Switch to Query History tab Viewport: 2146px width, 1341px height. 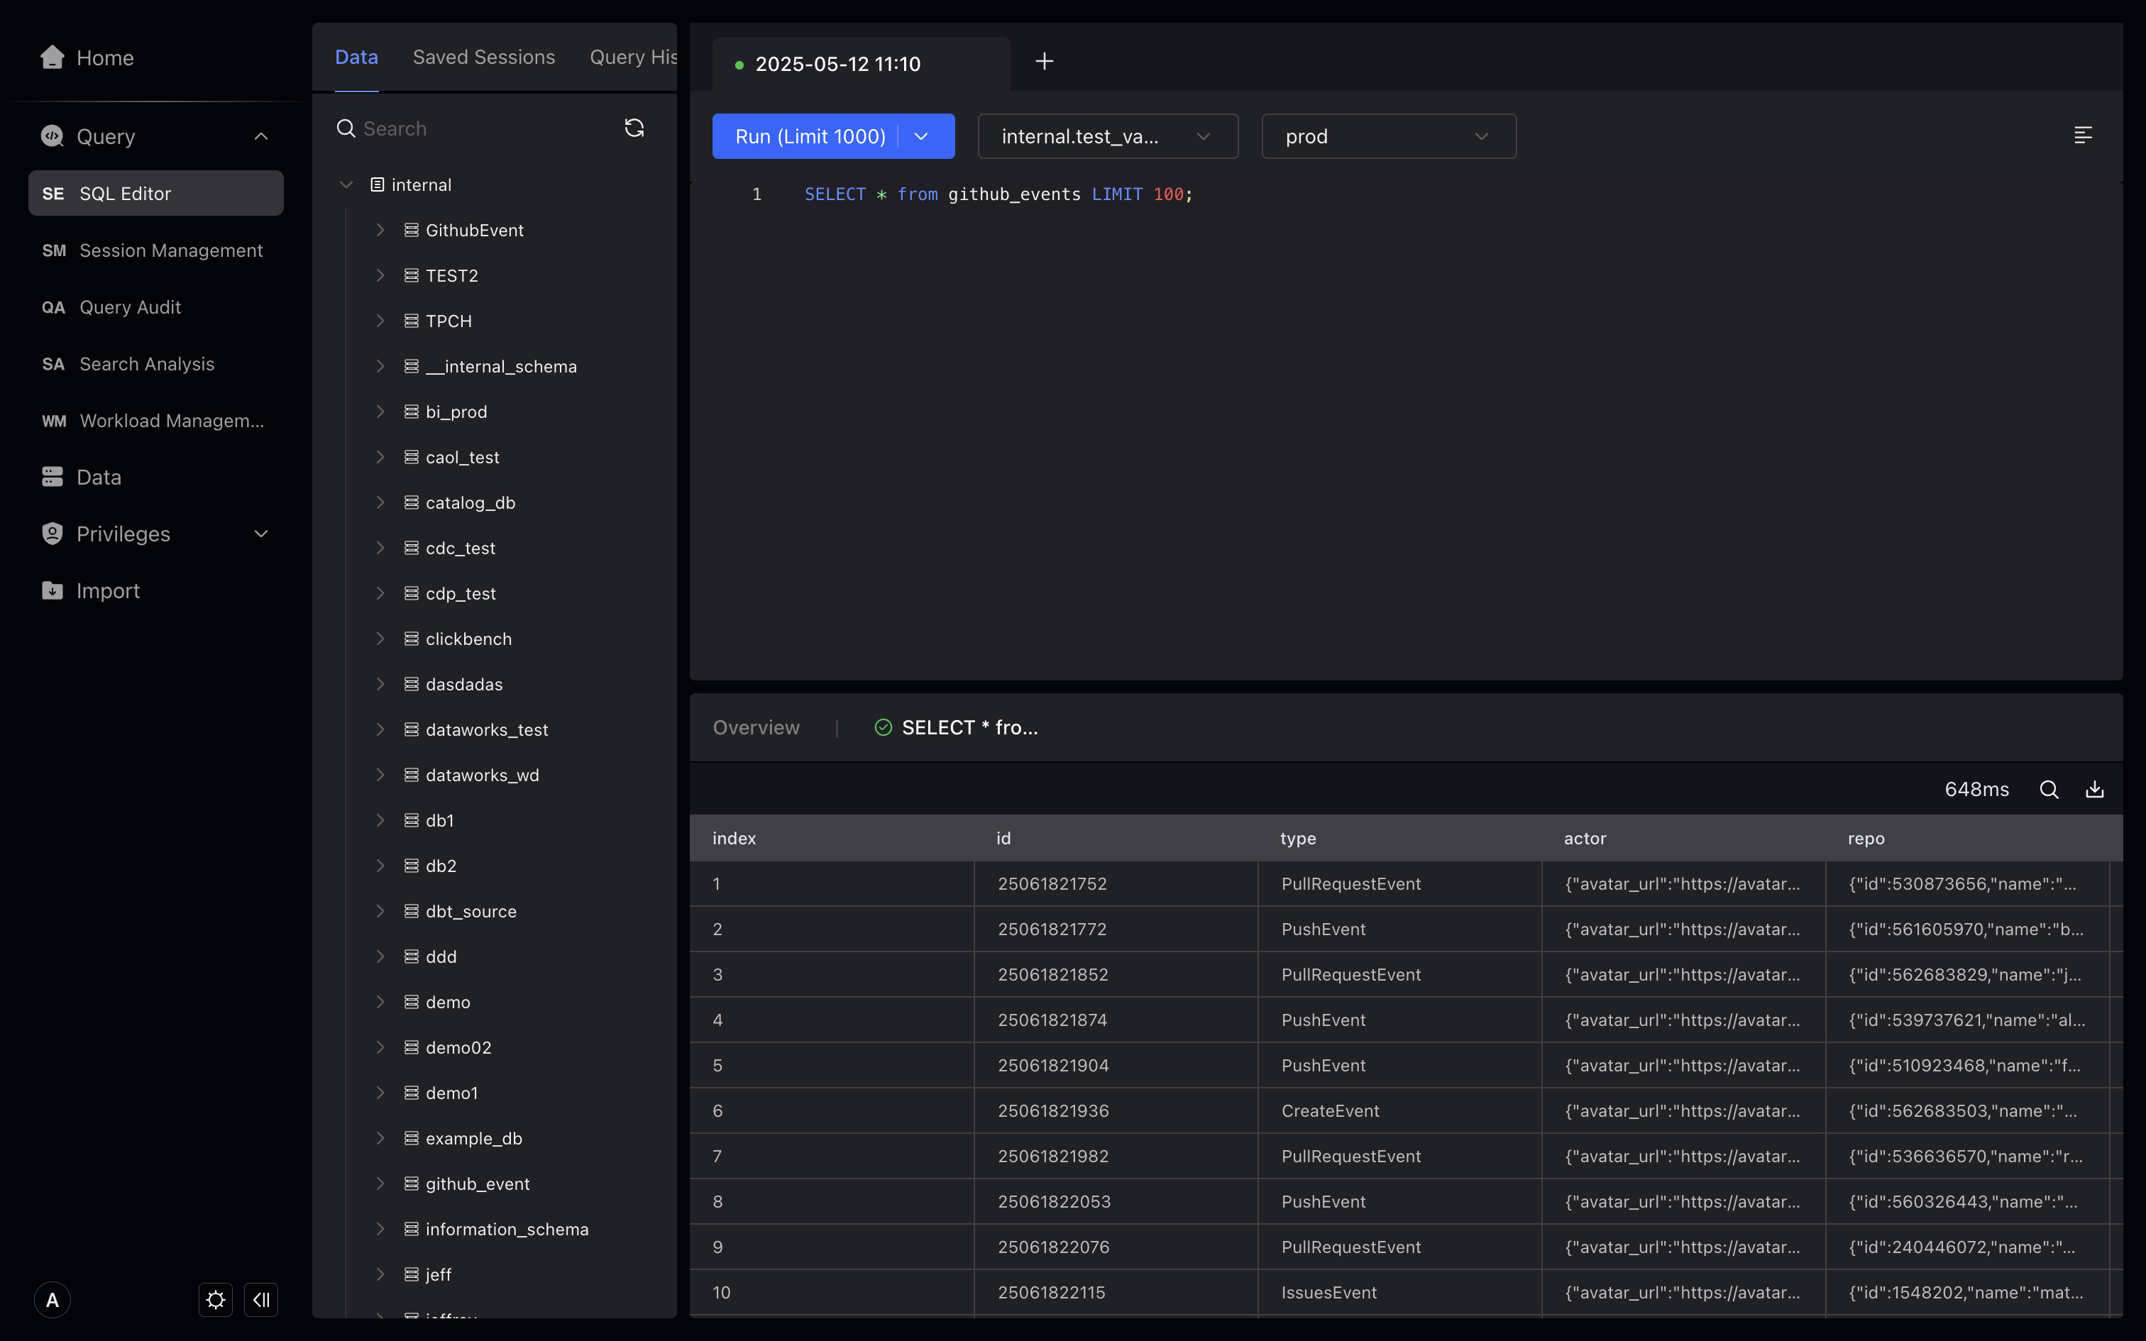[x=633, y=57]
